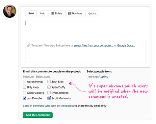Uncheck the Jon Dowdle checkbox

[25, 98]
